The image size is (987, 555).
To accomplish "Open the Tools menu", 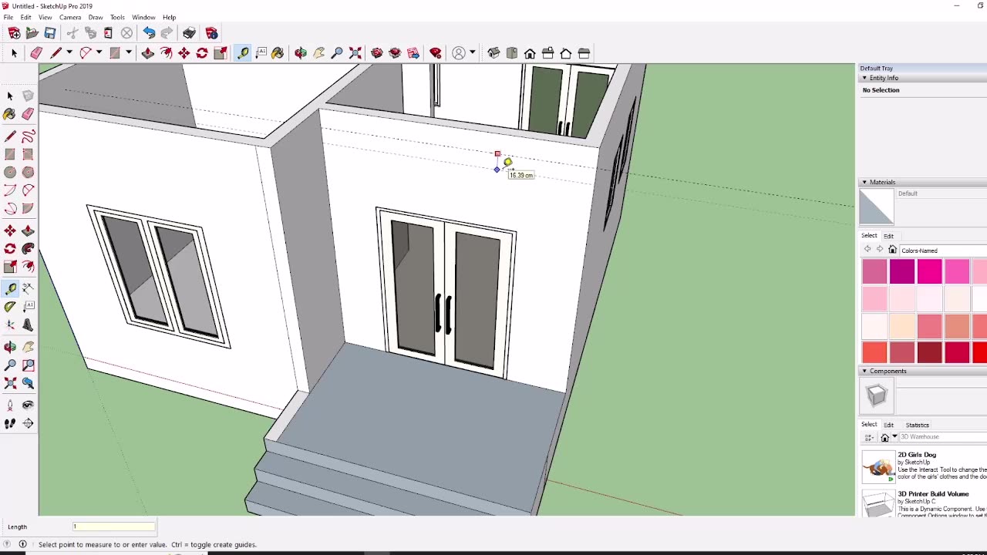I will pos(117,17).
